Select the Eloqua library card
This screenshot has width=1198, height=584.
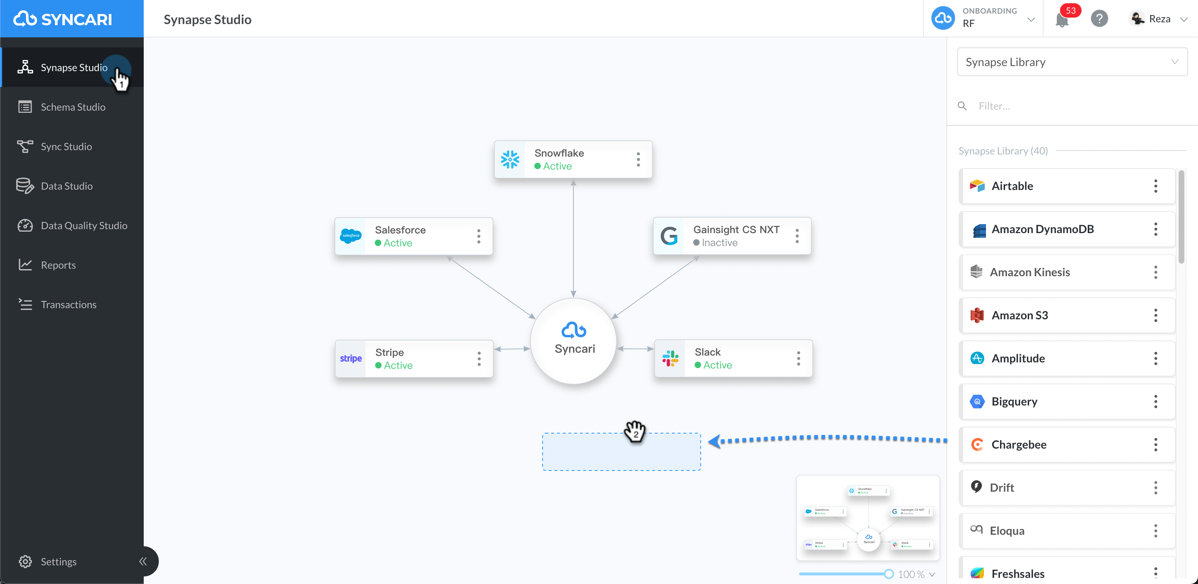(x=1067, y=530)
